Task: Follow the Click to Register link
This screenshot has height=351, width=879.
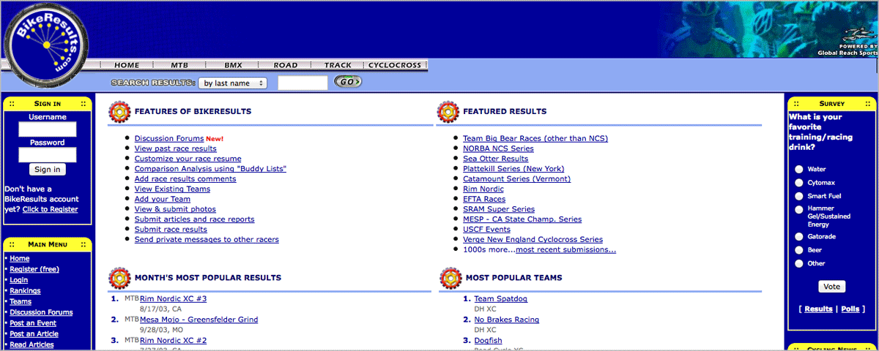Action: [x=50, y=209]
